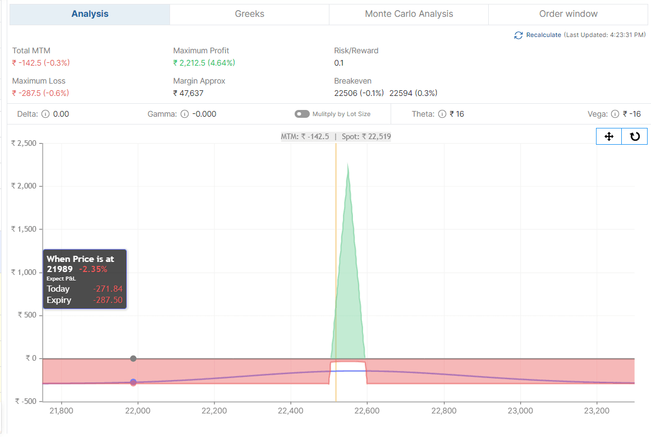Toggle the Multiply by Lot Size switch

coord(302,114)
